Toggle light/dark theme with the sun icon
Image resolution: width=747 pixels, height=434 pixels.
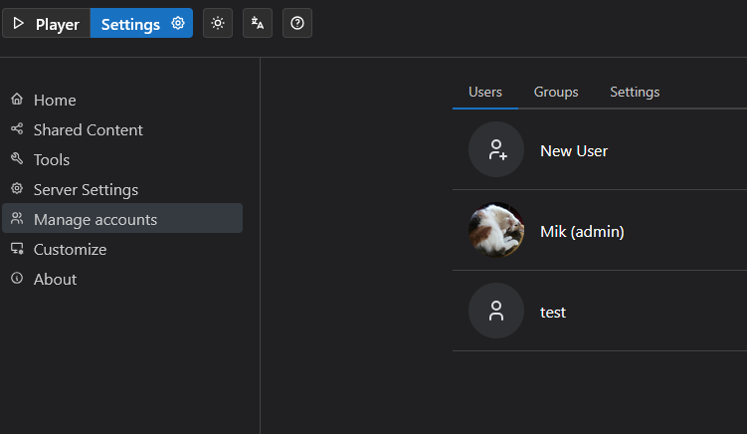coord(218,23)
